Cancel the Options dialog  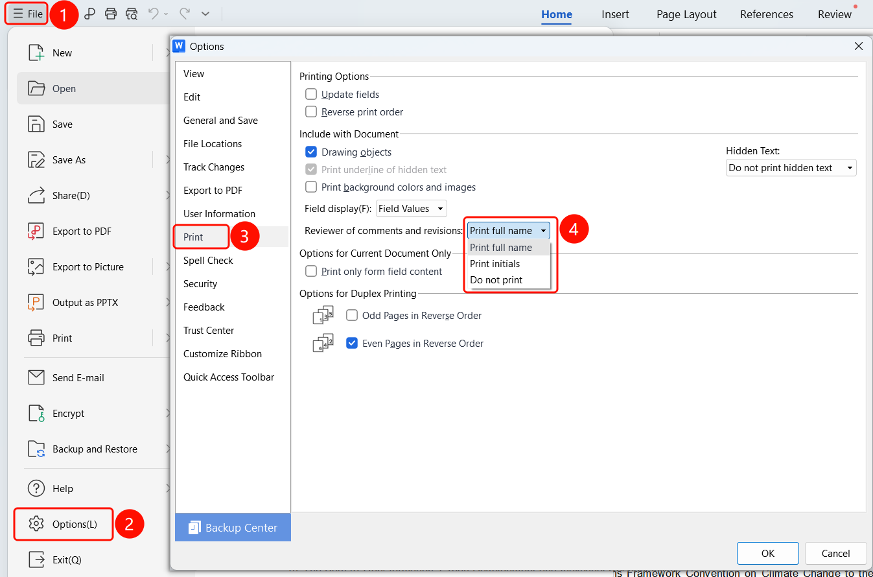point(835,553)
